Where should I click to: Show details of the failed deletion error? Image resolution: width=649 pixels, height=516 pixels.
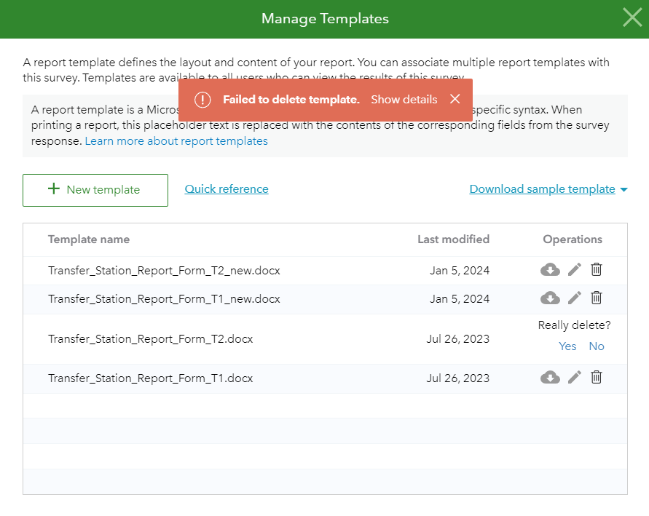pyautogui.click(x=404, y=100)
